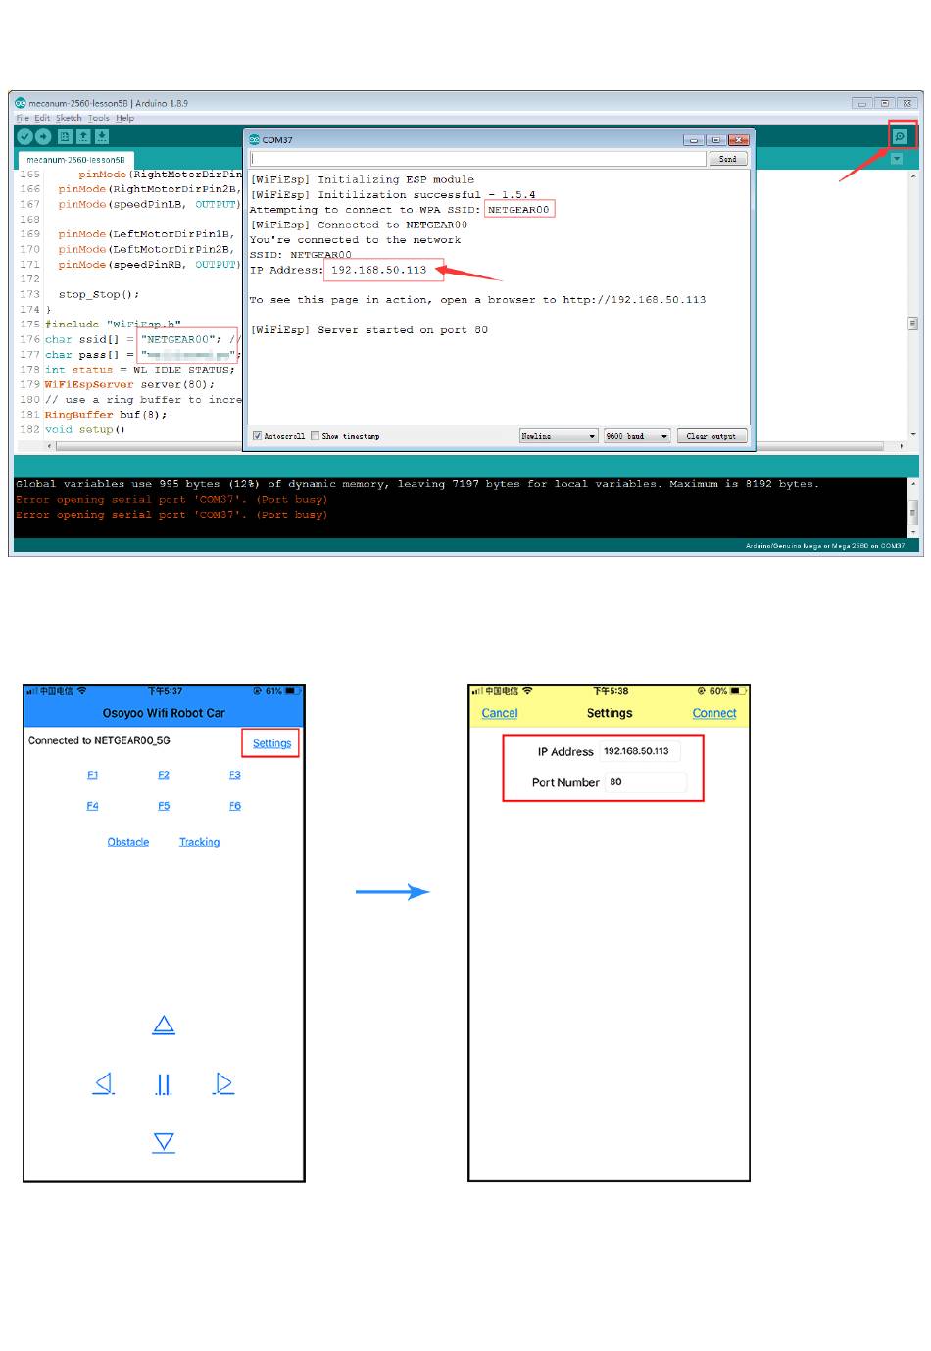
Task: Tap Cancel on the Settings screen
Action: point(500,713)
